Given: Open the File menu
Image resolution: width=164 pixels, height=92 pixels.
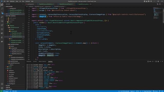Looking at the screenshot, I should pos(4,1).
